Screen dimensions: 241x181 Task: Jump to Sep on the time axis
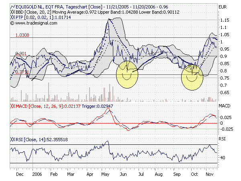pos(176,175)
